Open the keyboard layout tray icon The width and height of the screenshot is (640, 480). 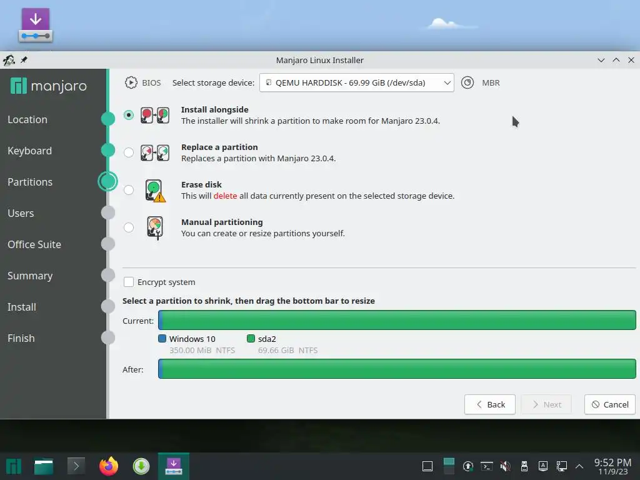(x=543, y=466)
